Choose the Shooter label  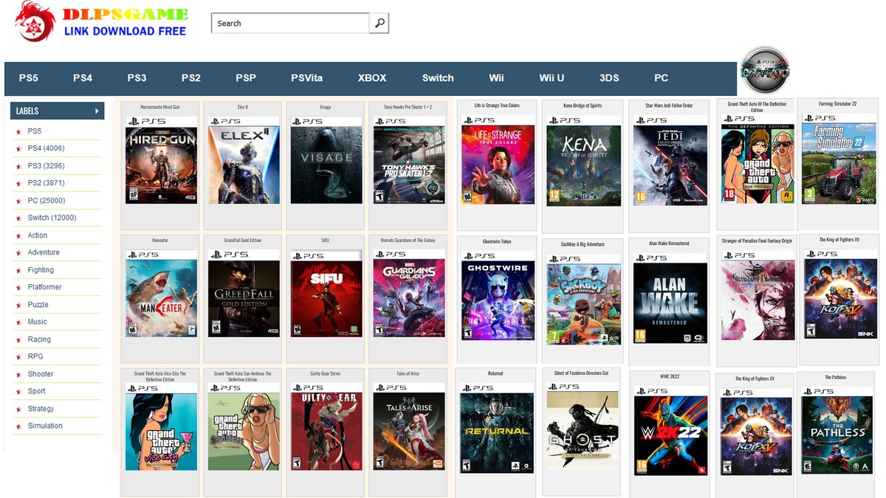(41, 374)
